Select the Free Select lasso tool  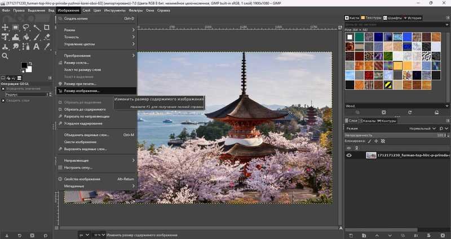pyautogui.click(x=26, y=27)
